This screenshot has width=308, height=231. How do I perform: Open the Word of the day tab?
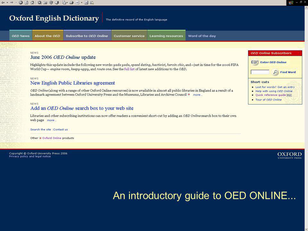click(202, 36)
